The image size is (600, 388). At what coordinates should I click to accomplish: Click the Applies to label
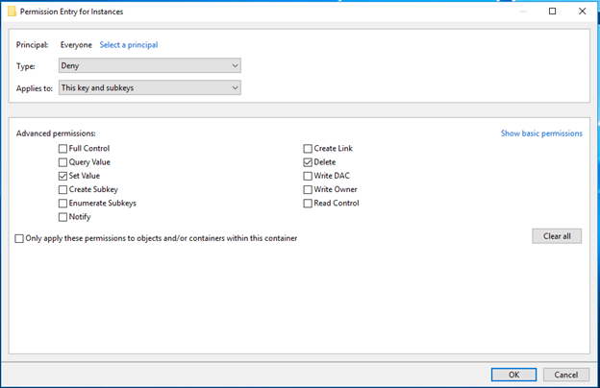click(x=35, y=88)
